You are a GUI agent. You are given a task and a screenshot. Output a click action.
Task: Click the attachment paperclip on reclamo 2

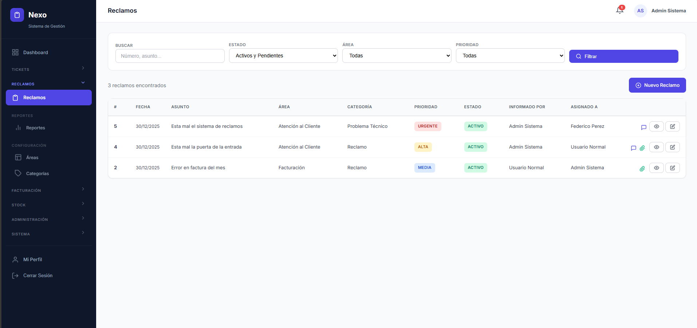coord(642,169)
